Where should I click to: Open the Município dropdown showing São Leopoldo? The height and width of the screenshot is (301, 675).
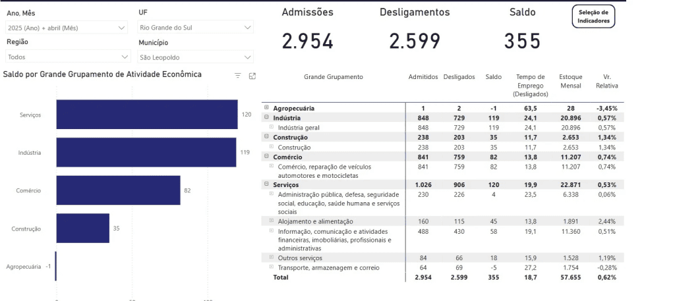coord(195,57)
